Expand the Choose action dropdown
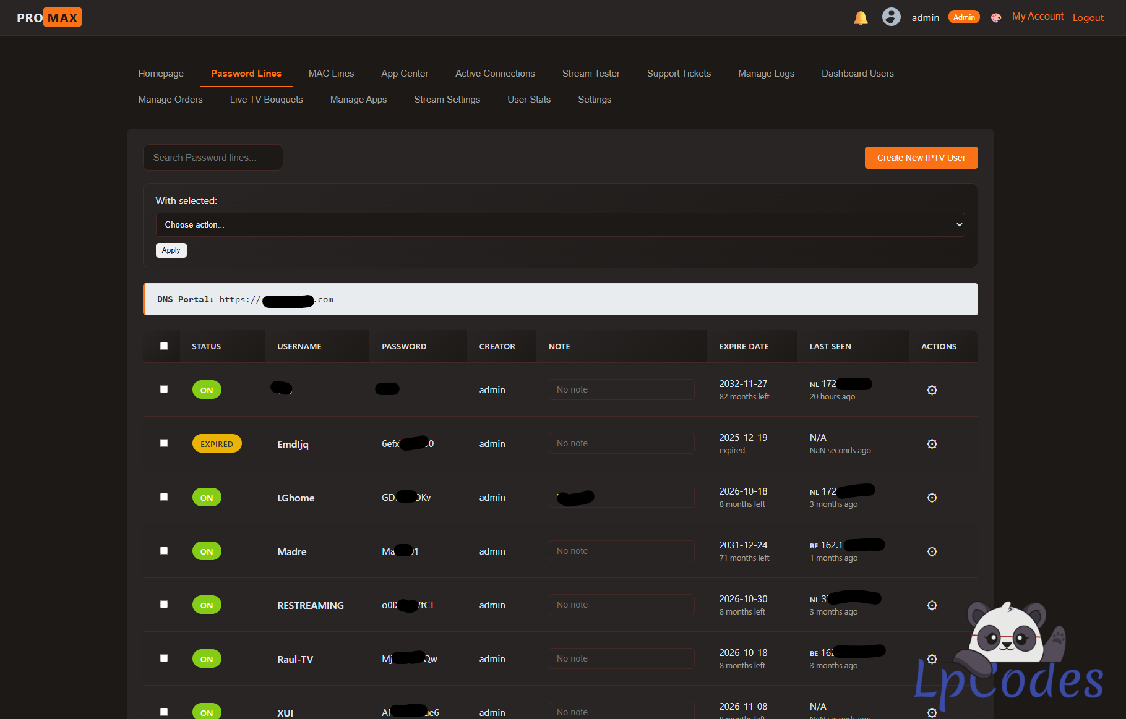This screenshot has width=1126, height=719. pyautogui.click(x=560, y=224)
